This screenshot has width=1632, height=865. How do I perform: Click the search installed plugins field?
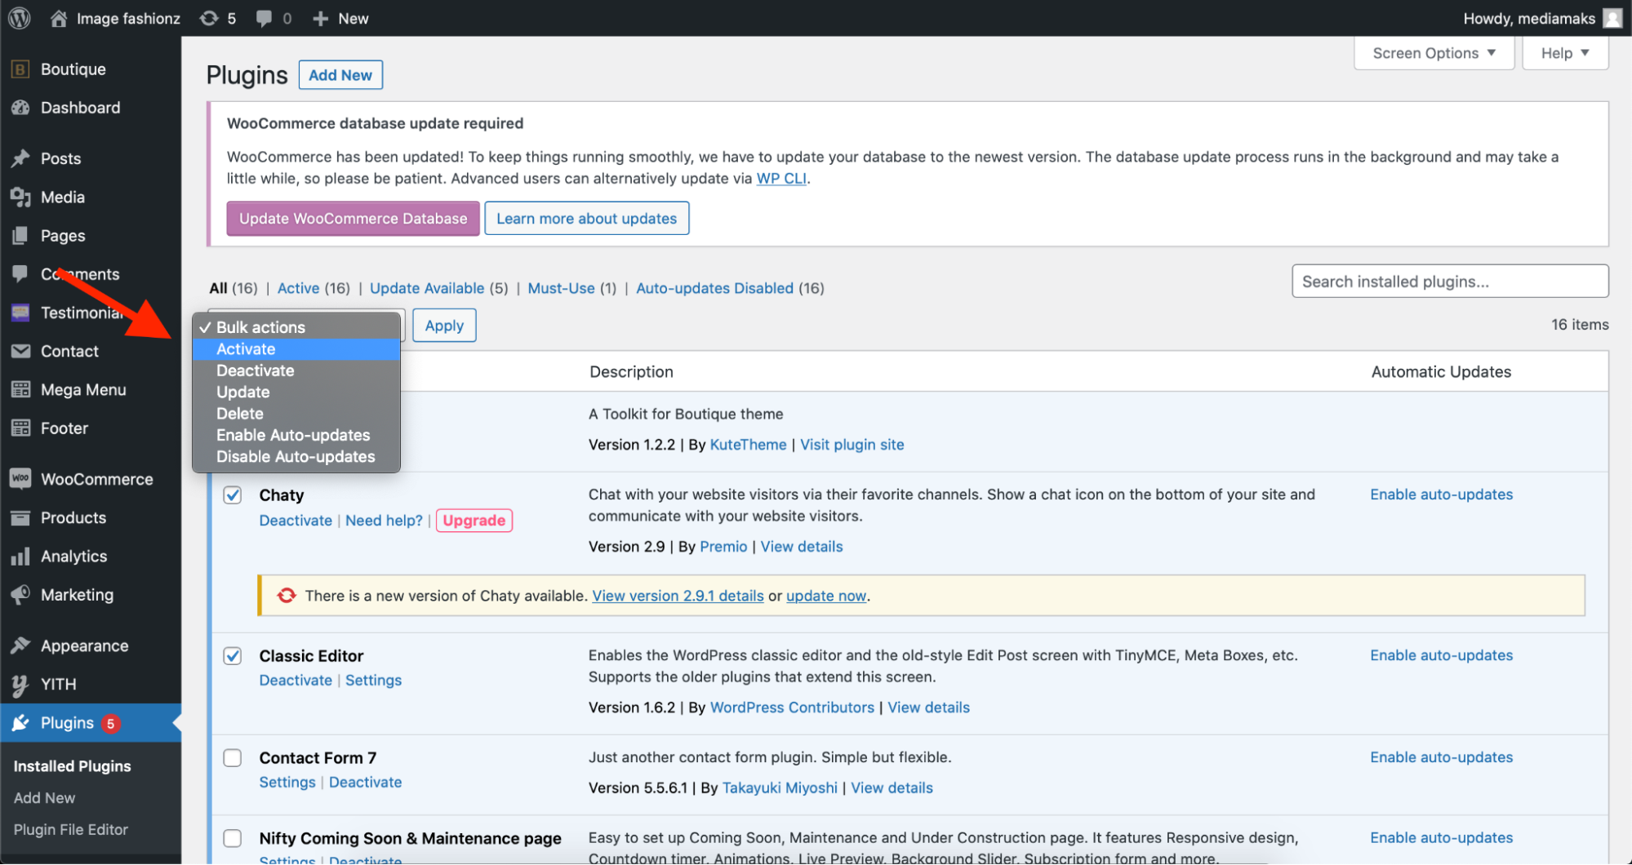pyautogui.click(x=1449, y=281)
